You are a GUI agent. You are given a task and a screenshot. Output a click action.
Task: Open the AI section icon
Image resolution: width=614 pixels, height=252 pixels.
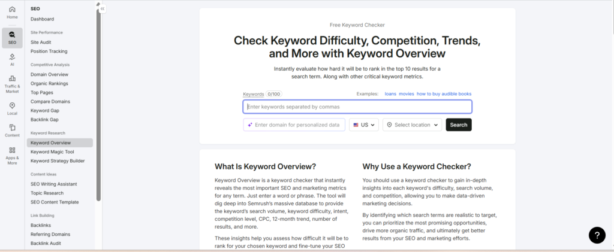[x=12, y=57]
